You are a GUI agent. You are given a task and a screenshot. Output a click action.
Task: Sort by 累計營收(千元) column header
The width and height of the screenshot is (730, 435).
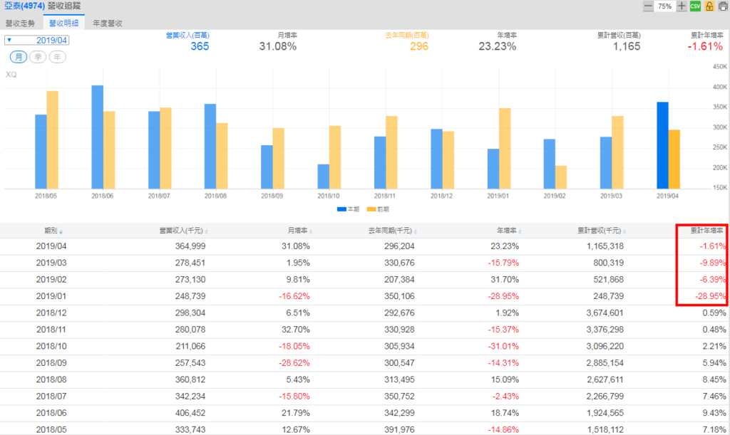coord(602,231)
